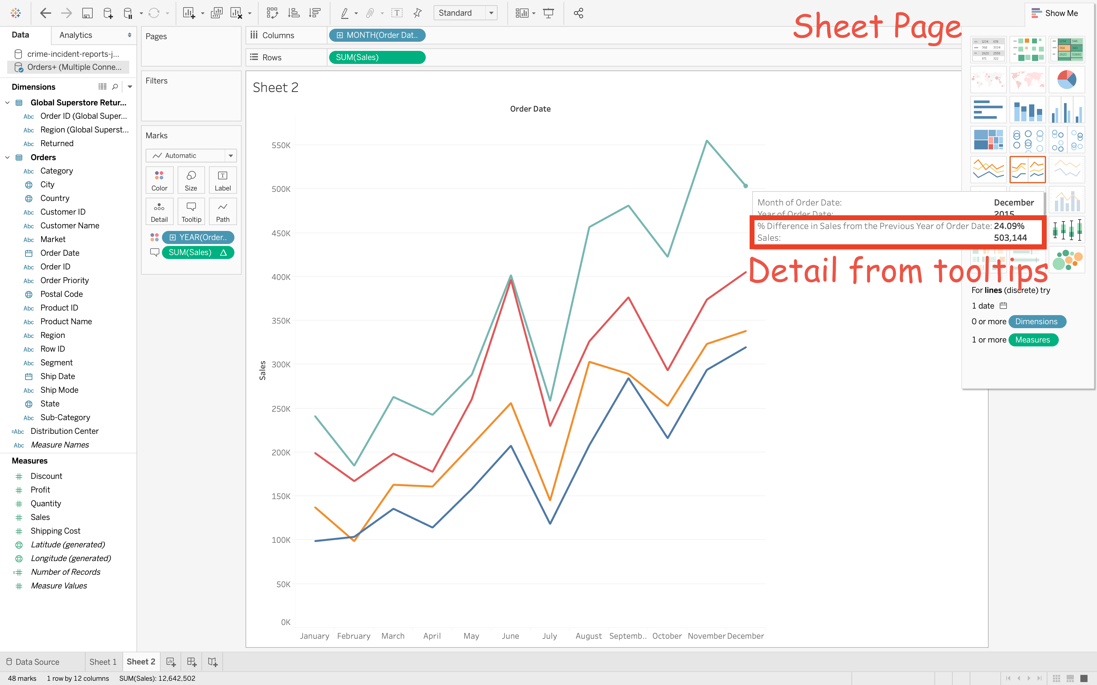Select pie chart in Show Me

coord(1066,80)
